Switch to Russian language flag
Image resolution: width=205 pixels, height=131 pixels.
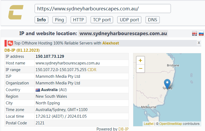tap(201, 34)
